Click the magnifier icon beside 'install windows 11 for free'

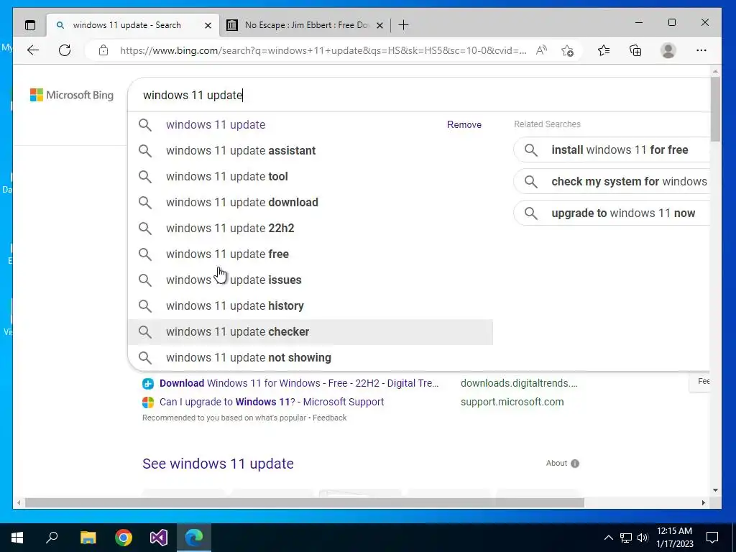pos(531,149)
